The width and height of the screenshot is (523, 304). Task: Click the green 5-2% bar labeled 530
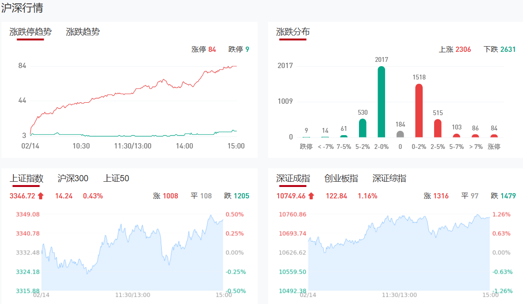[x=363, y=128]
